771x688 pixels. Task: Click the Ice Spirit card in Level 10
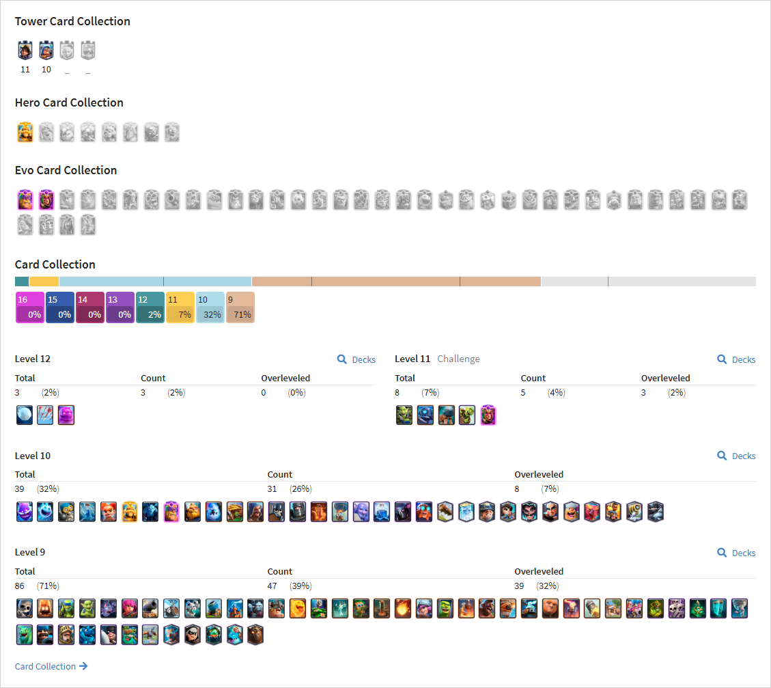tap(45, 512)
